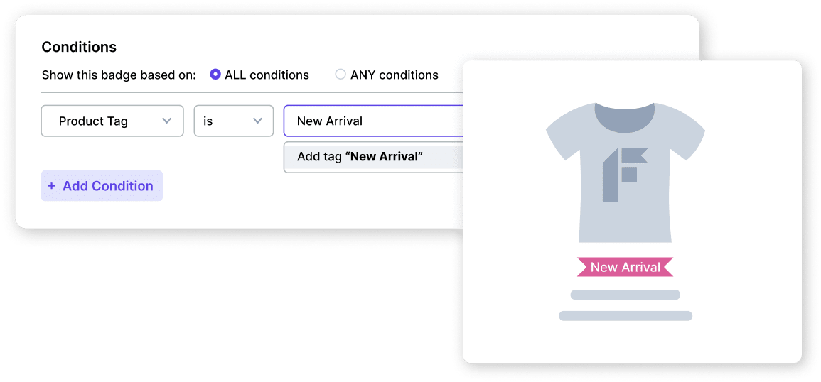Screen dimensions: 821x382
Task: Select the ALL conditions radio button
Action: [x=215, y=75]
